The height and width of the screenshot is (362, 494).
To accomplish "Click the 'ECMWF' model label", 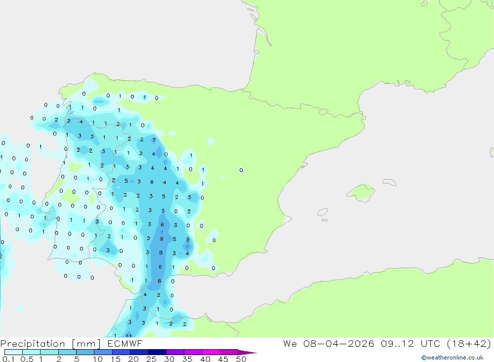I will pos(125,344).
